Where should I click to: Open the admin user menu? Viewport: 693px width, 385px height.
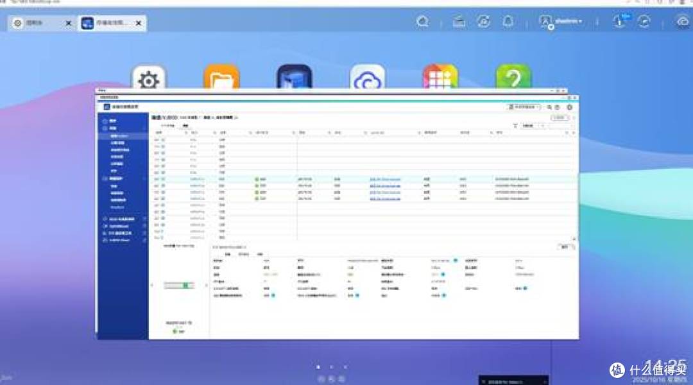[x=560, y=21]
